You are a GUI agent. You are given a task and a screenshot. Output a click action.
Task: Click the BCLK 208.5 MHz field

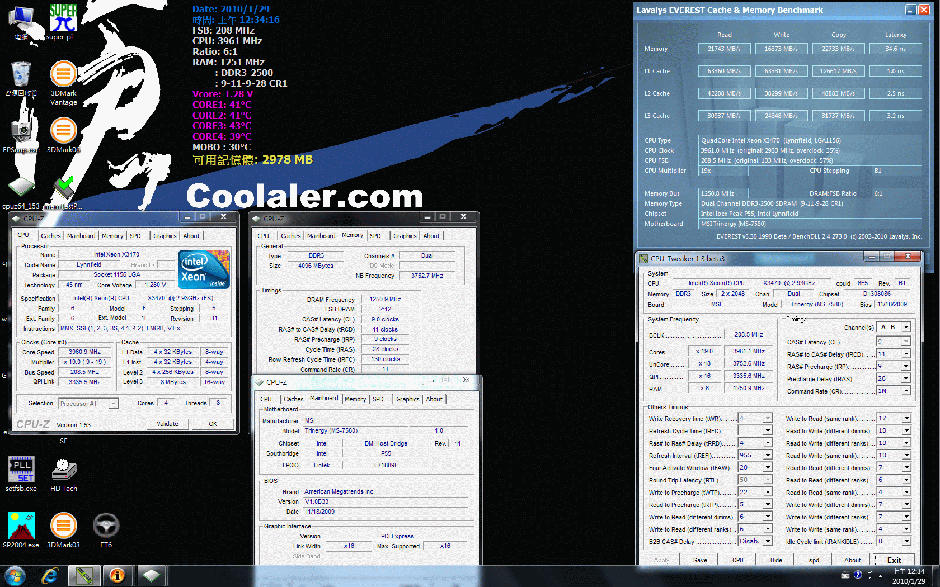pos(749,334)
